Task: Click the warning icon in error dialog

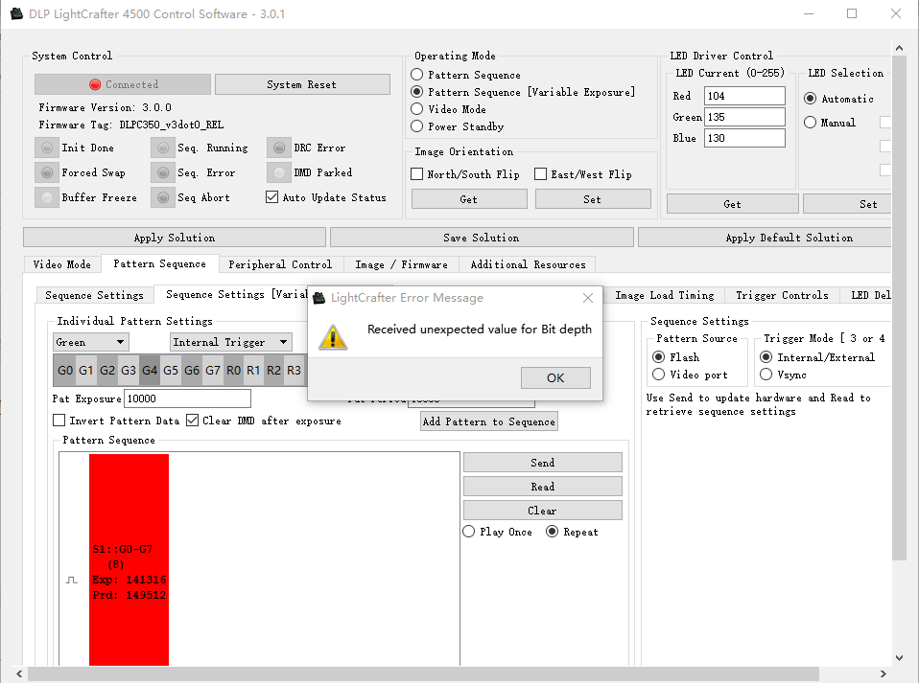Action: pyautogui.click(x=333, y=337)
